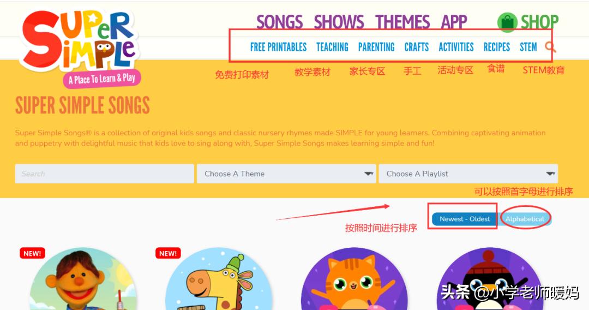This screenshot has width=589, height=310.
Task: Visit the RECIPES link
Action: tap(497, 47)
